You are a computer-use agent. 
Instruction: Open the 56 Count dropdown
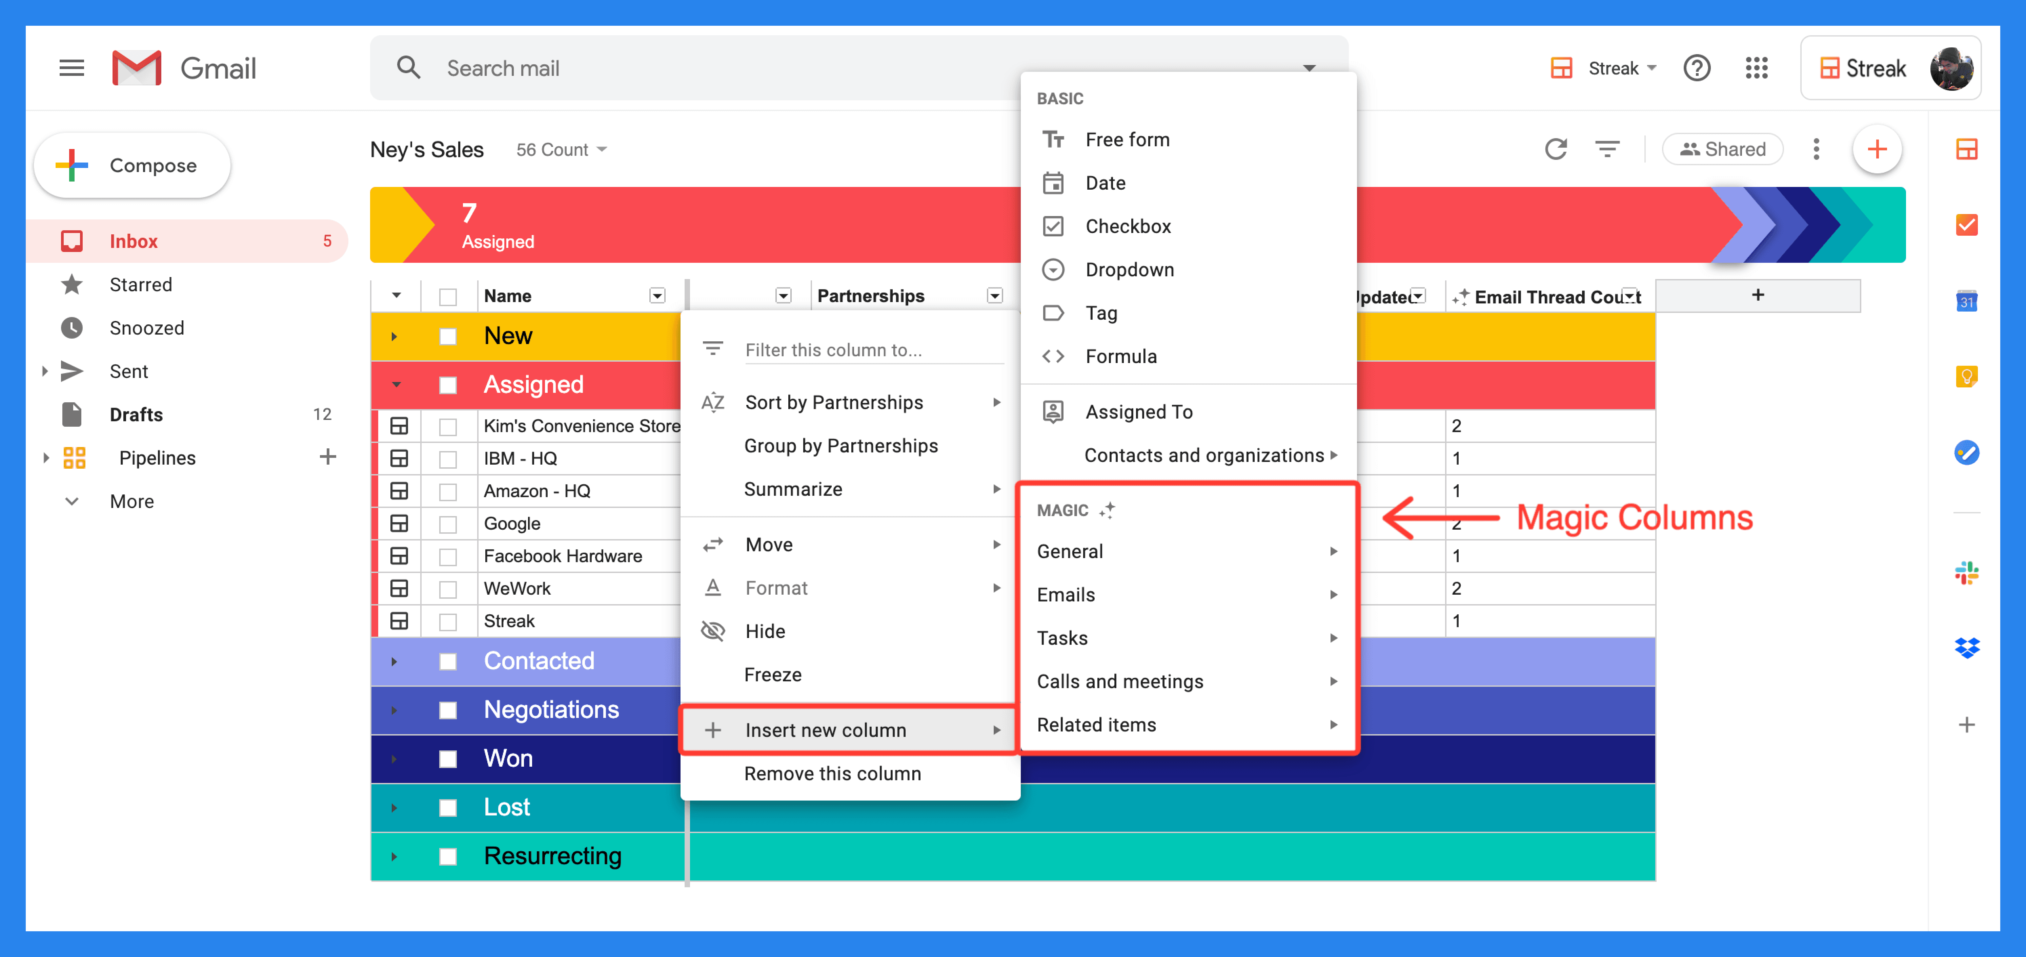point(562,149)
